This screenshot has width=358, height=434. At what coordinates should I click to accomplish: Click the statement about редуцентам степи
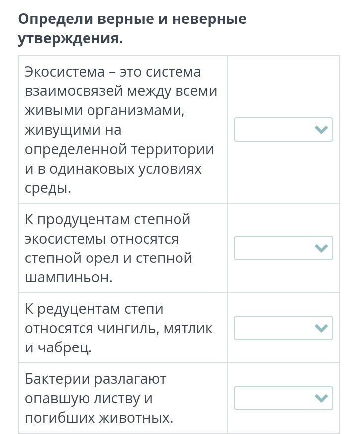coord(118,328)
